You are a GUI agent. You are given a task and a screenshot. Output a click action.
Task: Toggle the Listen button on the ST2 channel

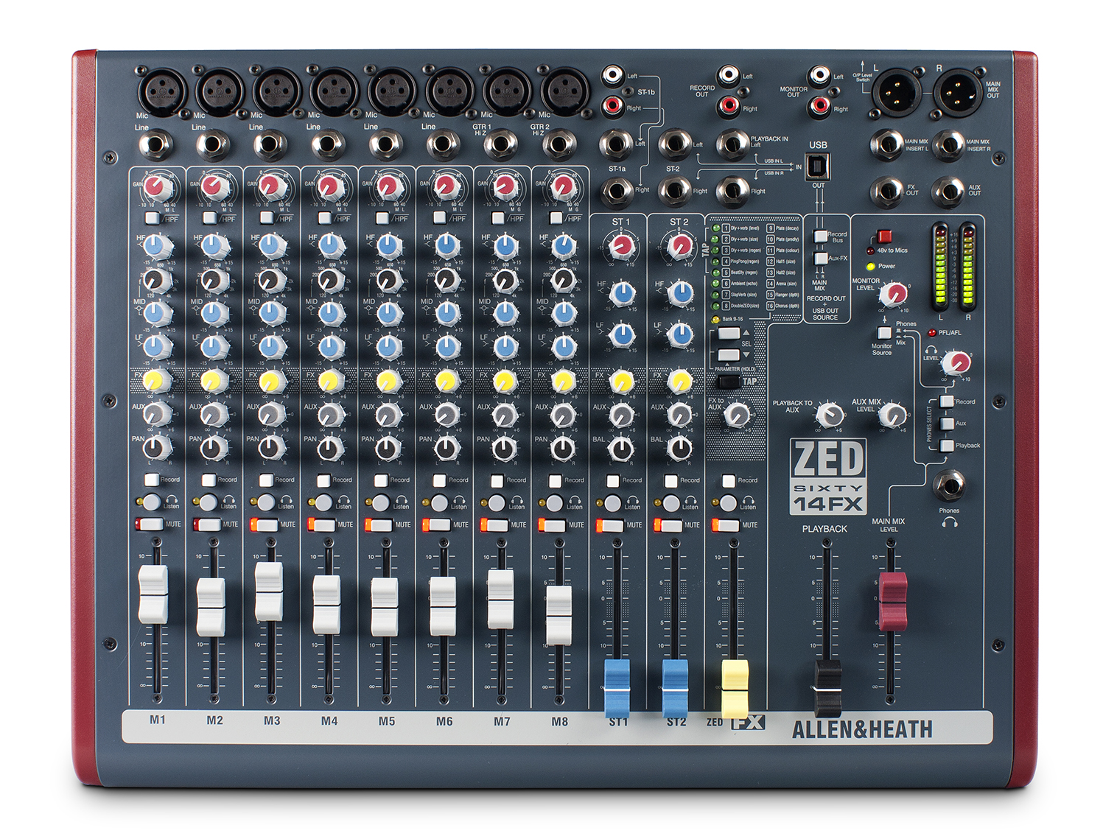[670, 503]
